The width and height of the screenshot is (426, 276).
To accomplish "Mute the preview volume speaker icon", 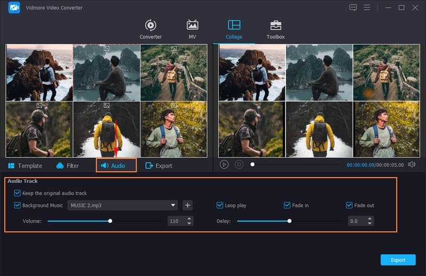I will tap(412, 165).
